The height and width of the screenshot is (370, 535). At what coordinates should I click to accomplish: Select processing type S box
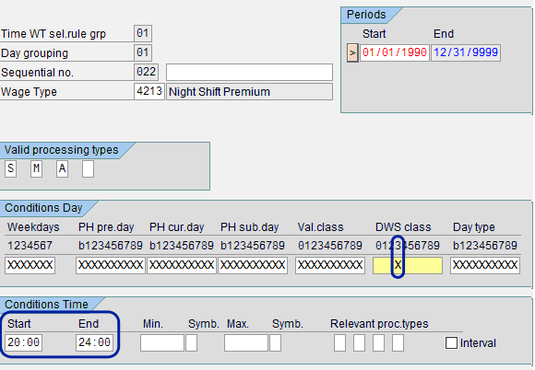point(10,168)
